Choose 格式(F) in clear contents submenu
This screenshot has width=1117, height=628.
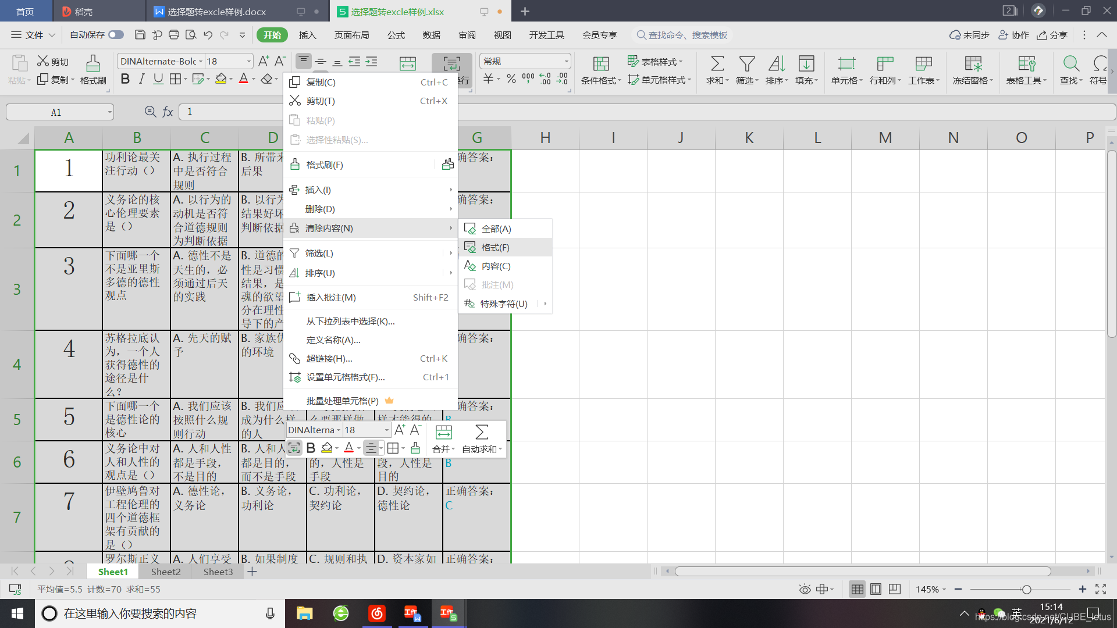(505, 247)
